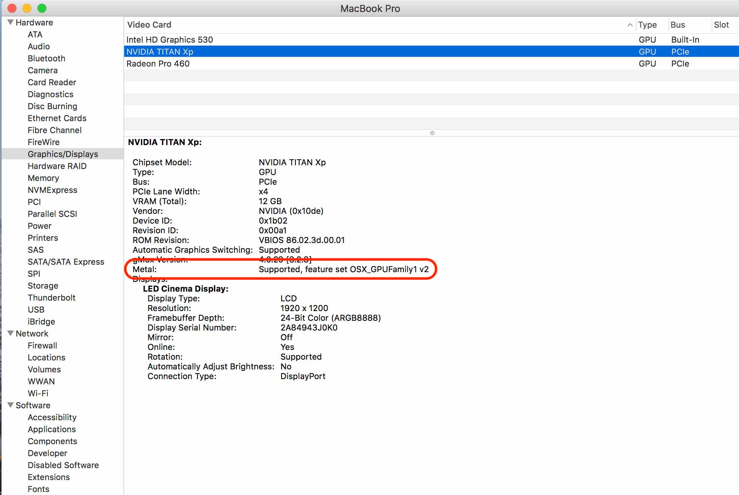Image resolution: width=739 pixels, height=495 pixels.
Task: Collapse the Software disclosure triangle
Action: [x=10, y=405]
